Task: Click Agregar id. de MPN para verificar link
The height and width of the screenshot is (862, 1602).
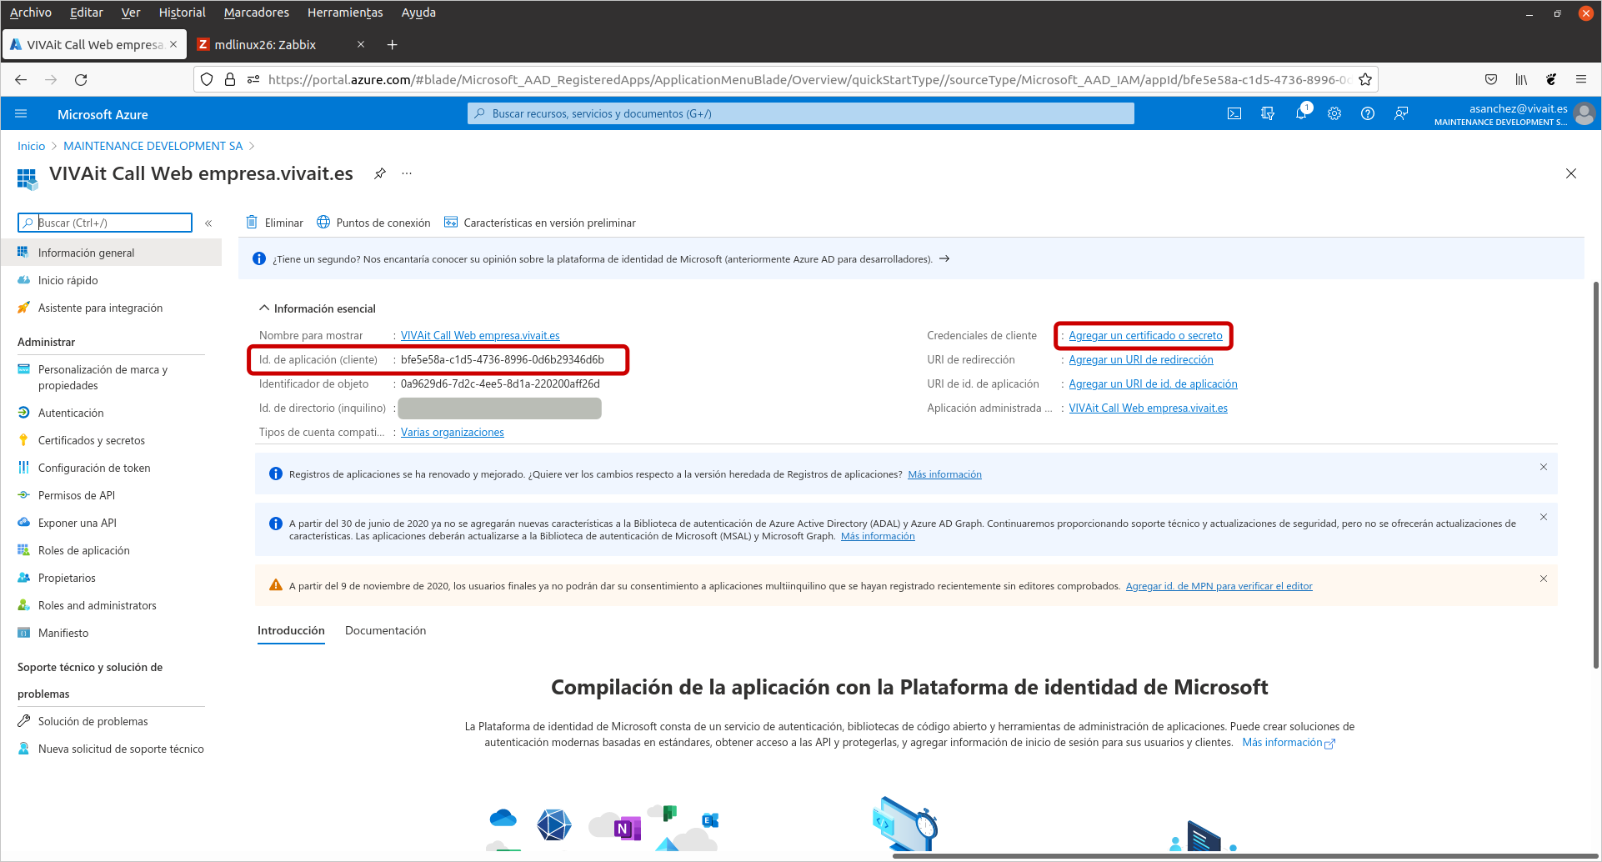Action: pos(1219,586)
